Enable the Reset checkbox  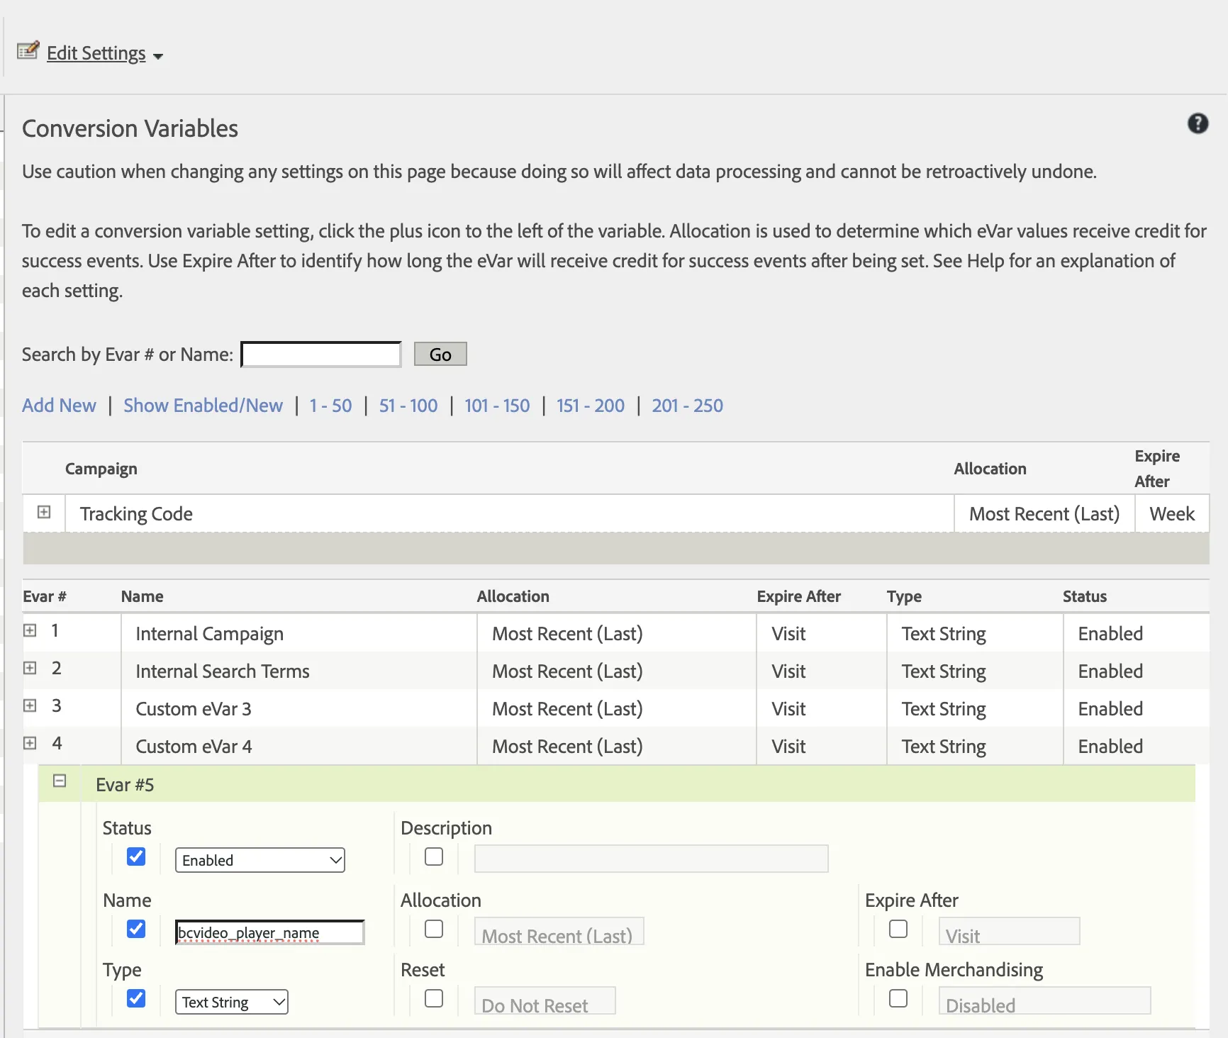[434, 998]
